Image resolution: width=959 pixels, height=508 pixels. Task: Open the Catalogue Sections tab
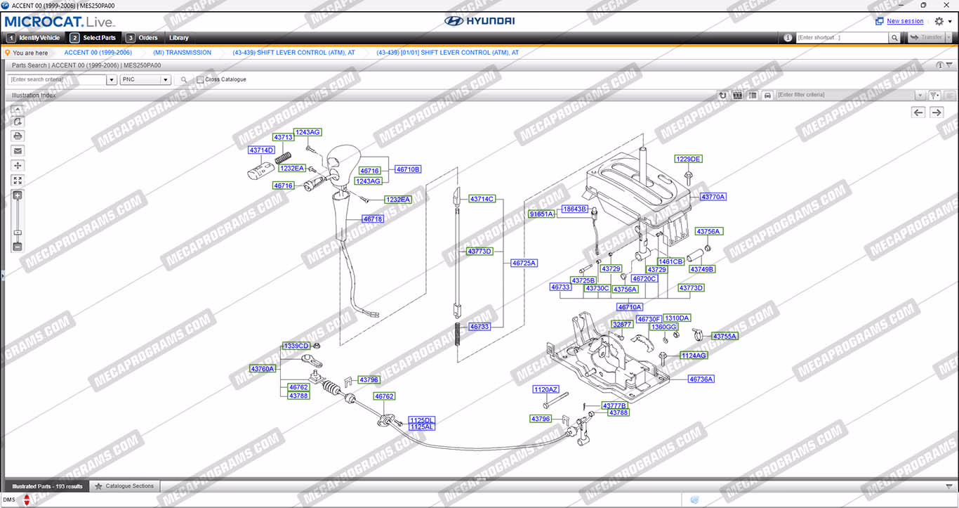(126, 486)
